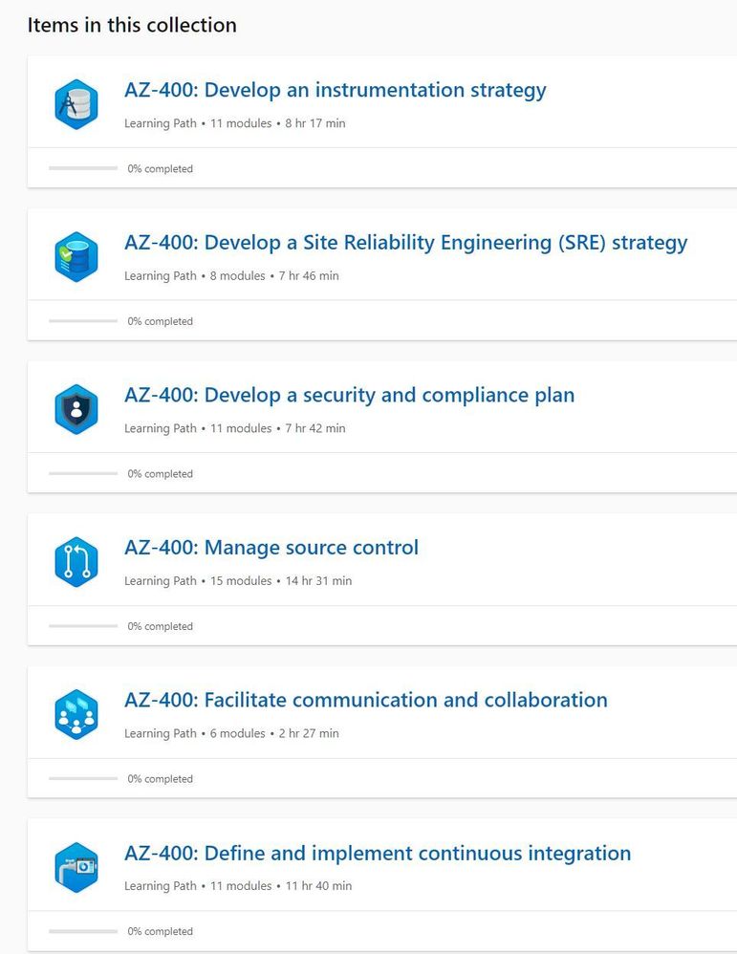The height and width of the screenshot is (954, 737).
Task: Click progress bar under instrumentation strategy
Action: point(83,168)
